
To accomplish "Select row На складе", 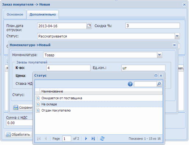I will [x=99, y=104].
